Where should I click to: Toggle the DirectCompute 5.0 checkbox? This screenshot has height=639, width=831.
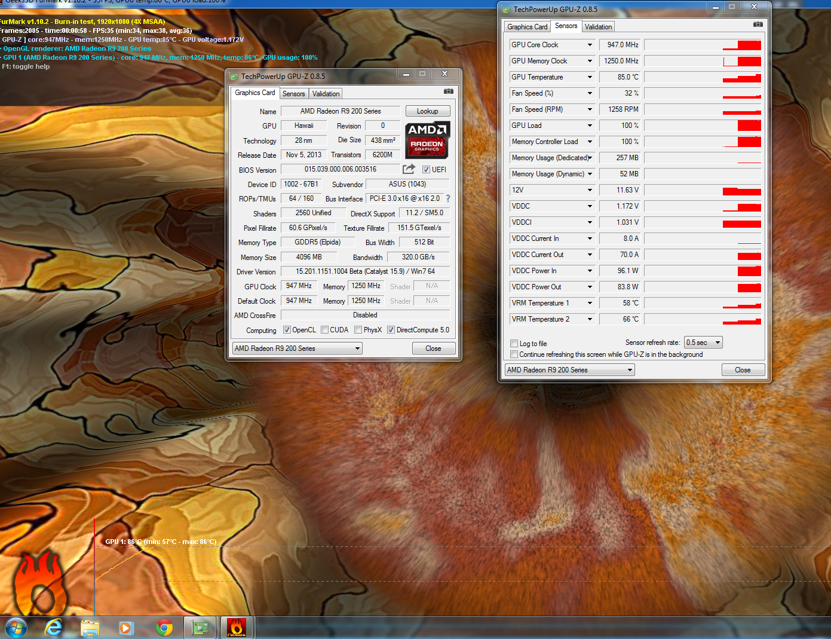[x=391, y=330]
